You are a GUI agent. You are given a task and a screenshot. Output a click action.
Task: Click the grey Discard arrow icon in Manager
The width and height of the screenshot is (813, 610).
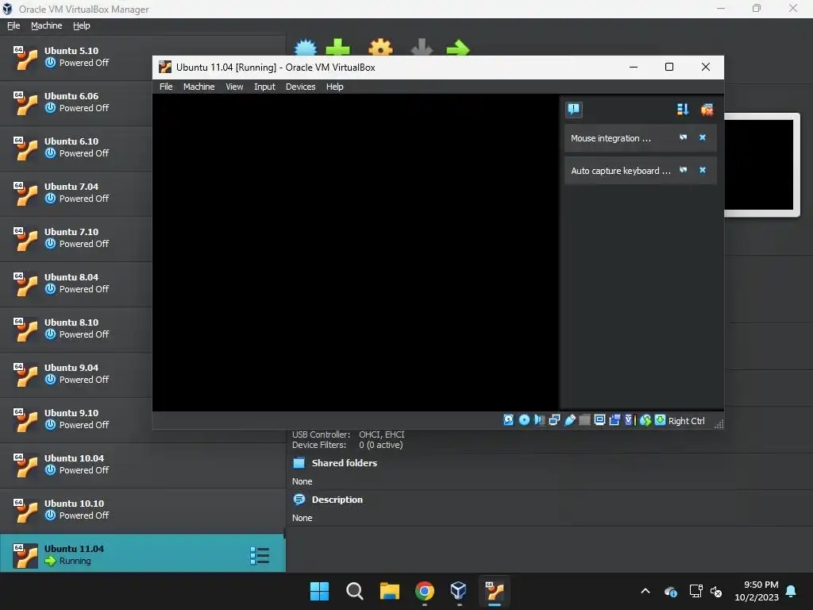(x=422, y=47)
